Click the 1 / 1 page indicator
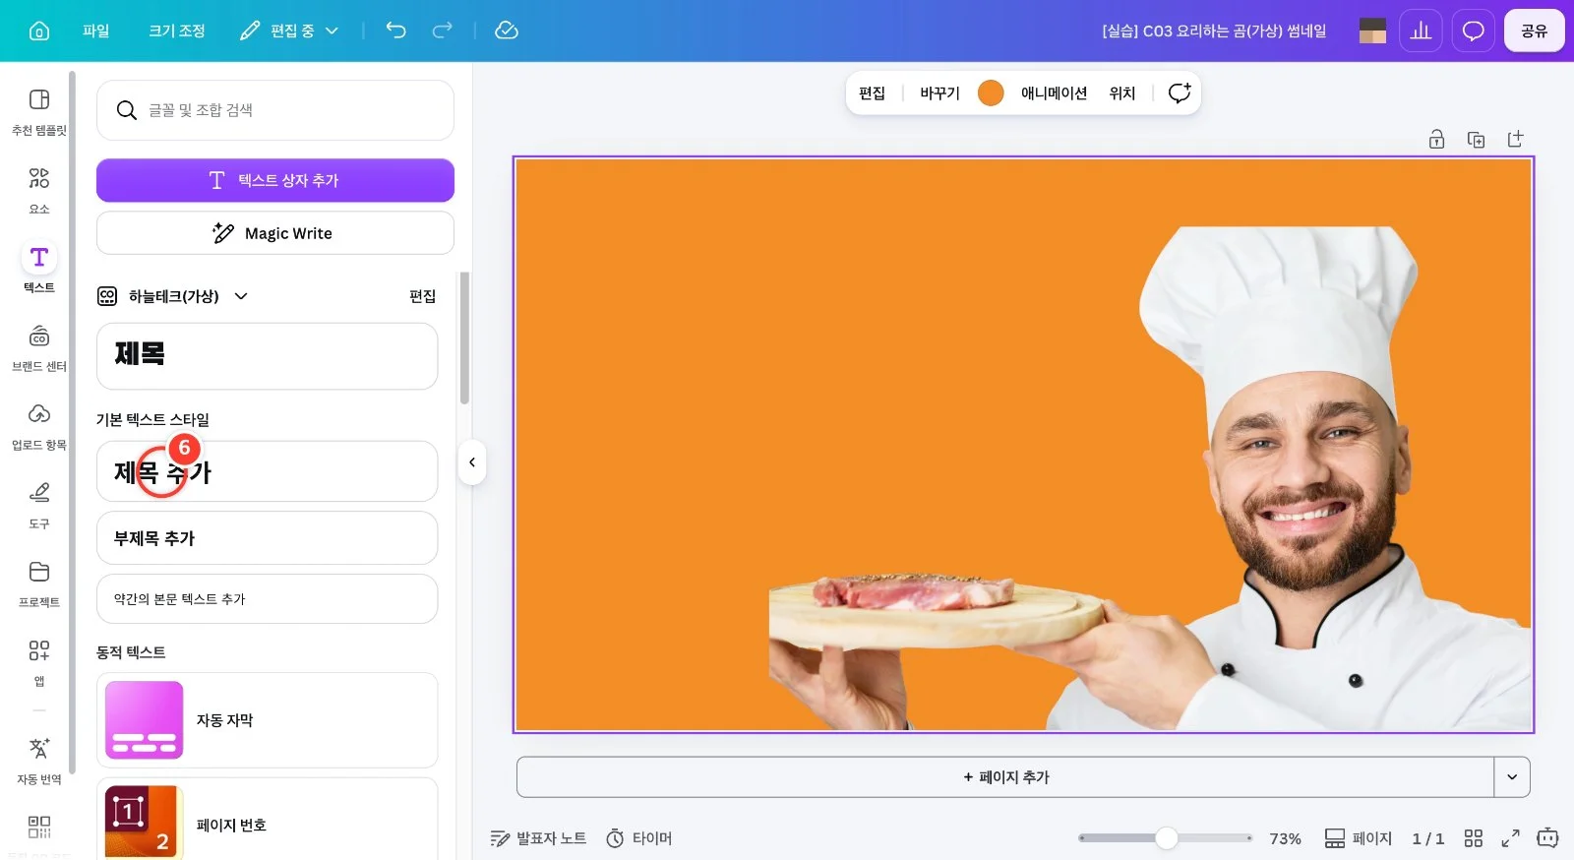 point(1428,838)
